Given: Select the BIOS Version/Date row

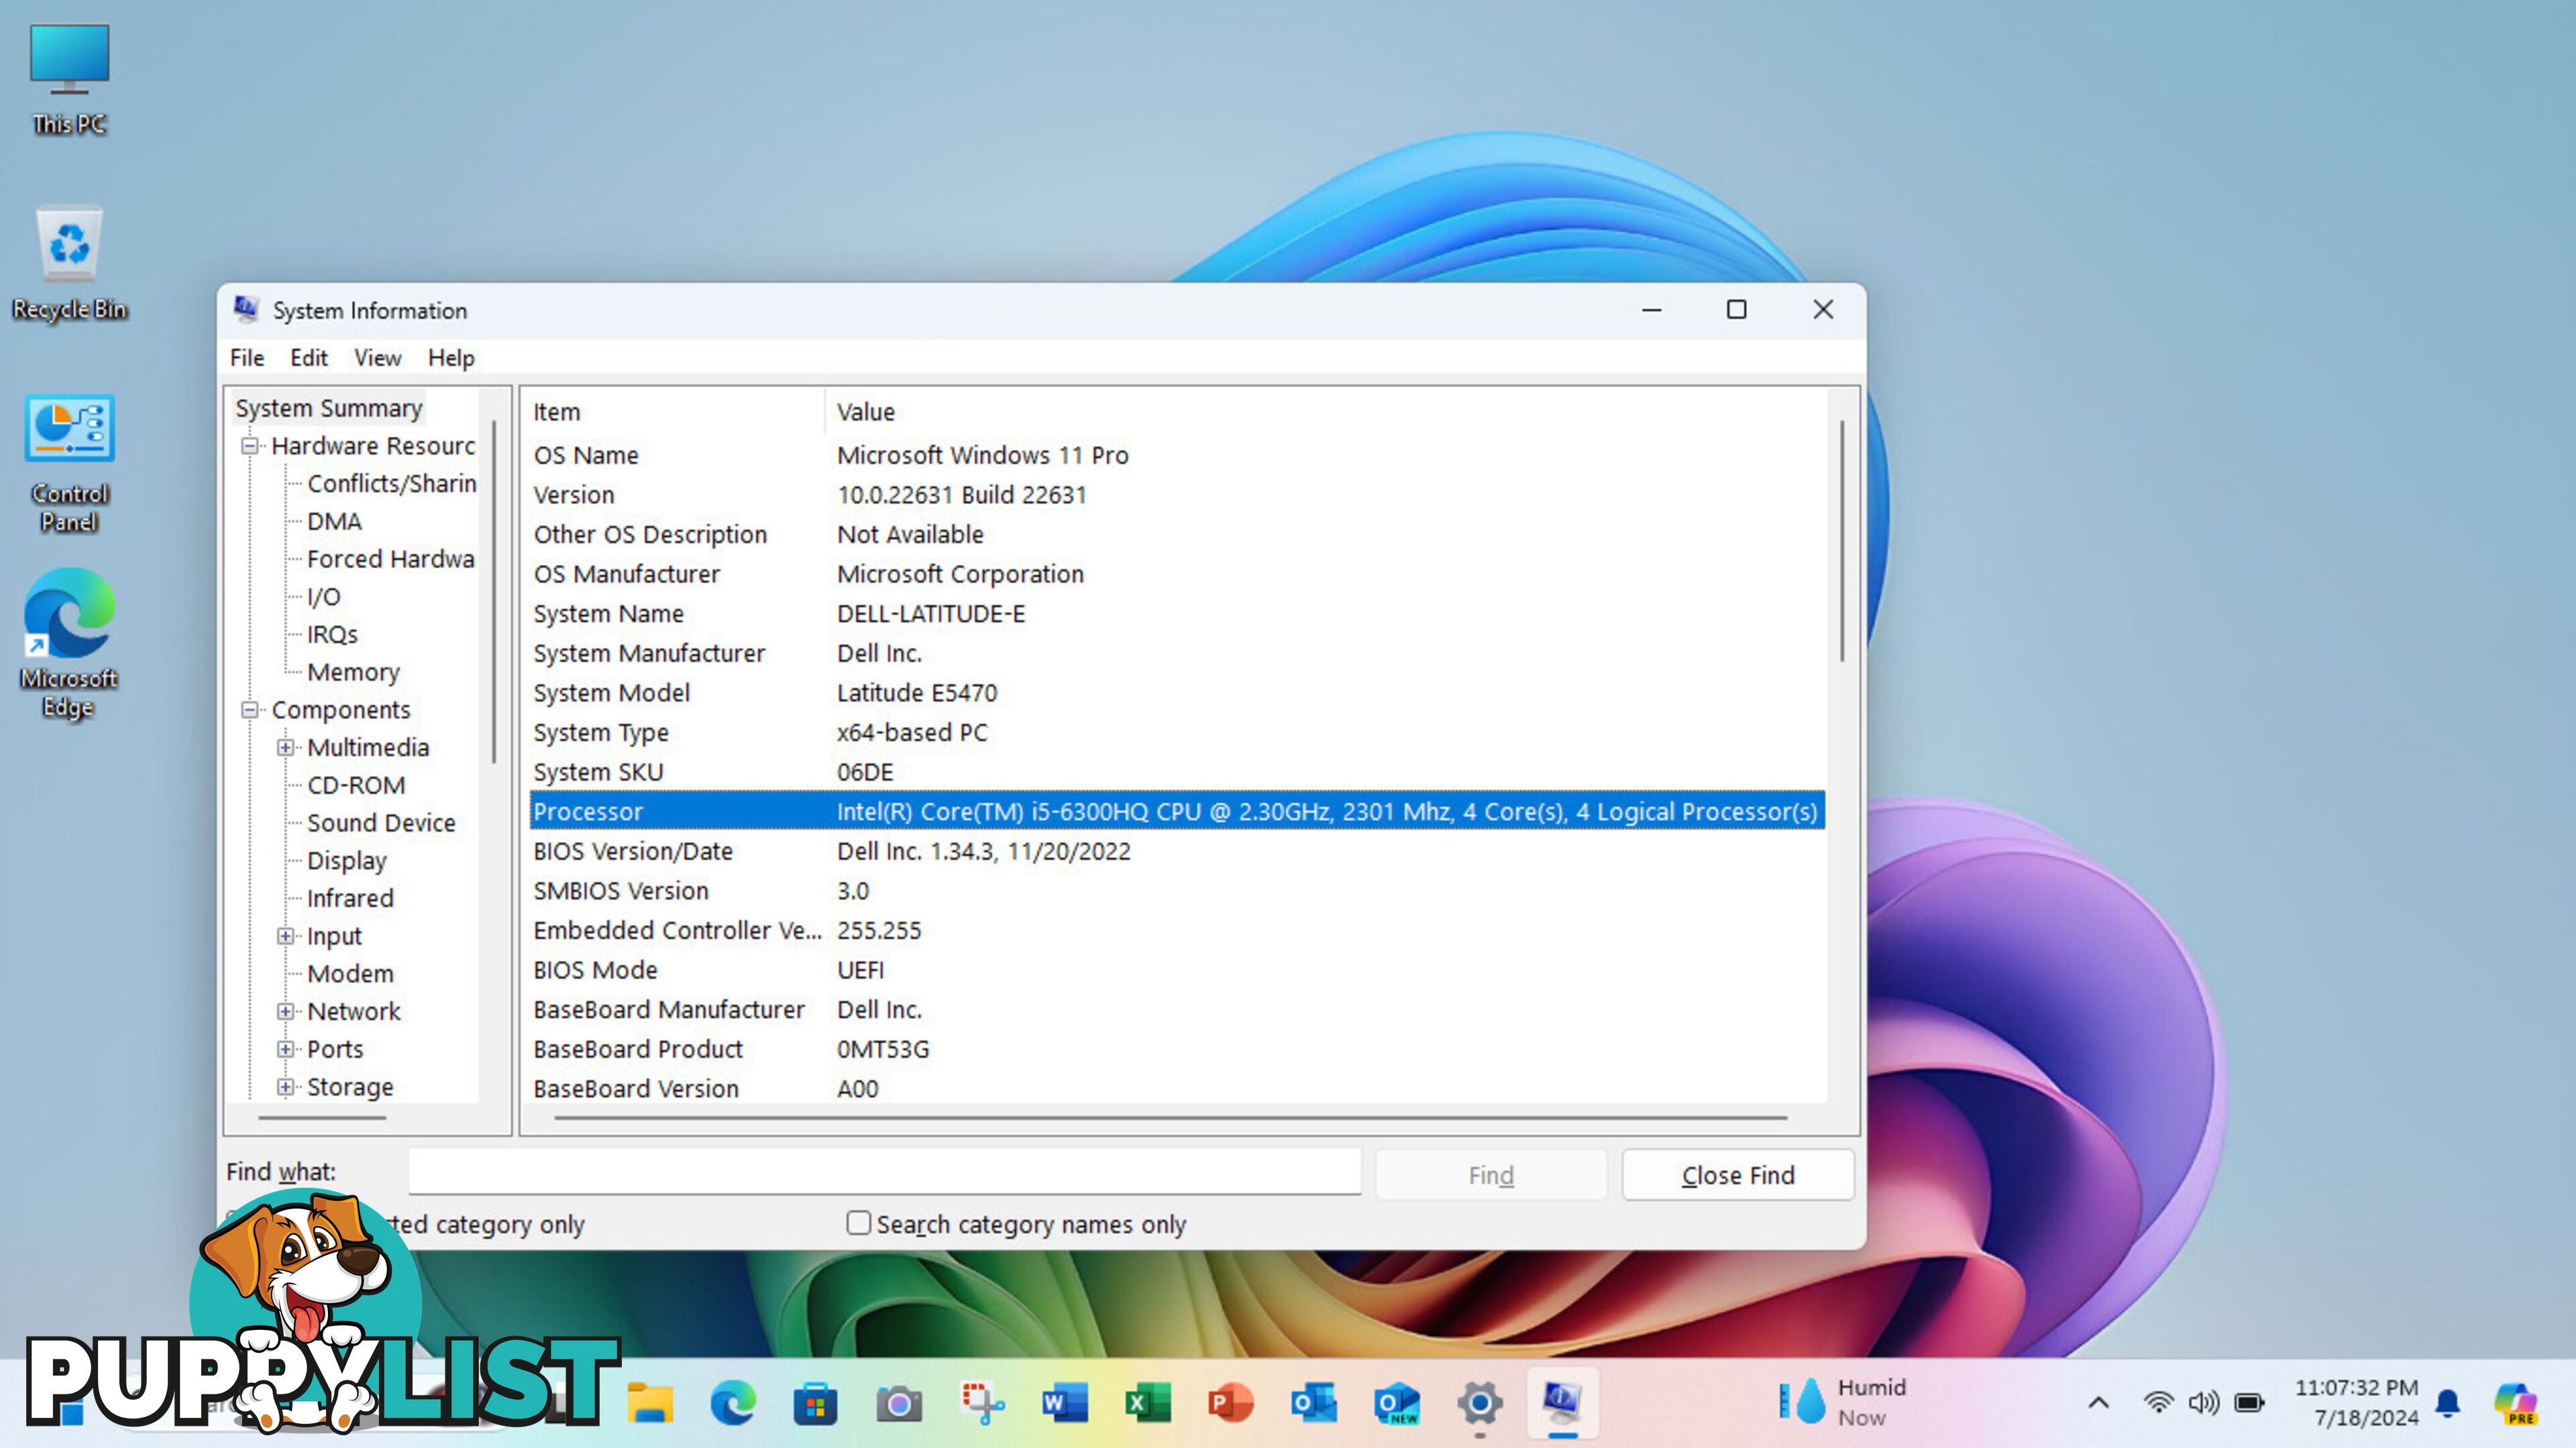Looking at the screenshot, I should pos(1177,851).
